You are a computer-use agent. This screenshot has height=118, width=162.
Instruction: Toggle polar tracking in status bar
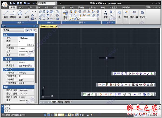(55, 115)
